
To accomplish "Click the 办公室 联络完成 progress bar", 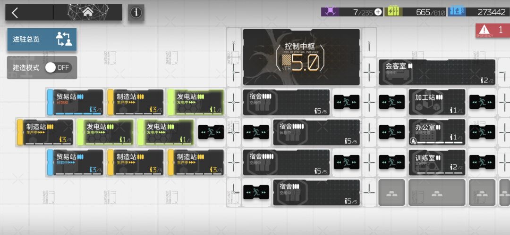I will 440,143.
